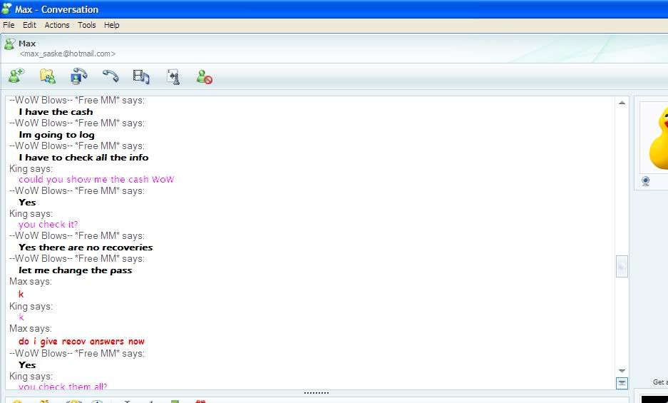Click the message 'could you show me the cash WoW'
Screen dimensions: 668x403
point(96,180)
